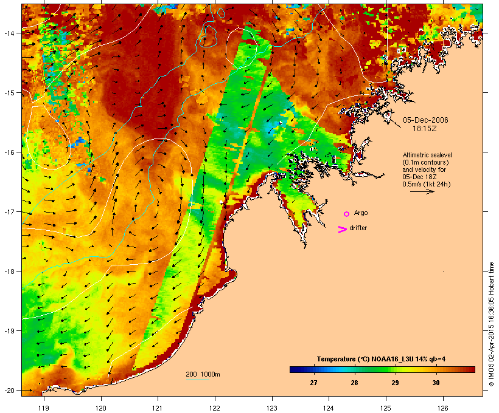The width and height of the screenshot is (499, 413).
Task: Click longitude label '124'
Action: pos(329,408)
